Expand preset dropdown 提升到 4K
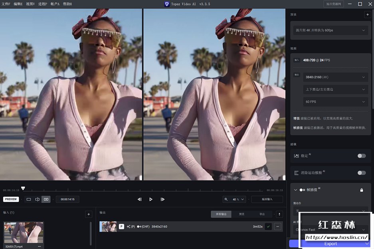374x249 pixels. [x=330, y=30]
